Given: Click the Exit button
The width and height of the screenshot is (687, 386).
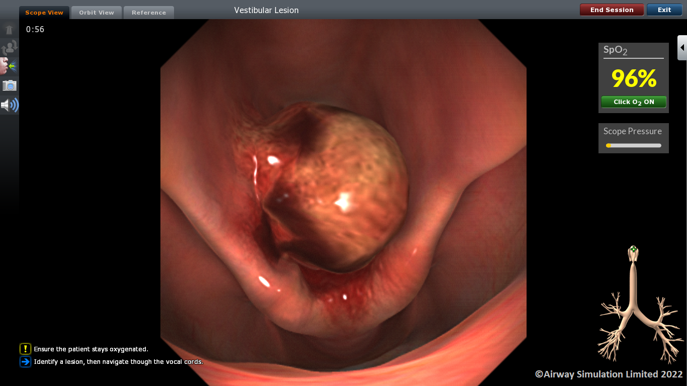Looking at the screenshot, I should tap(664, 10).
